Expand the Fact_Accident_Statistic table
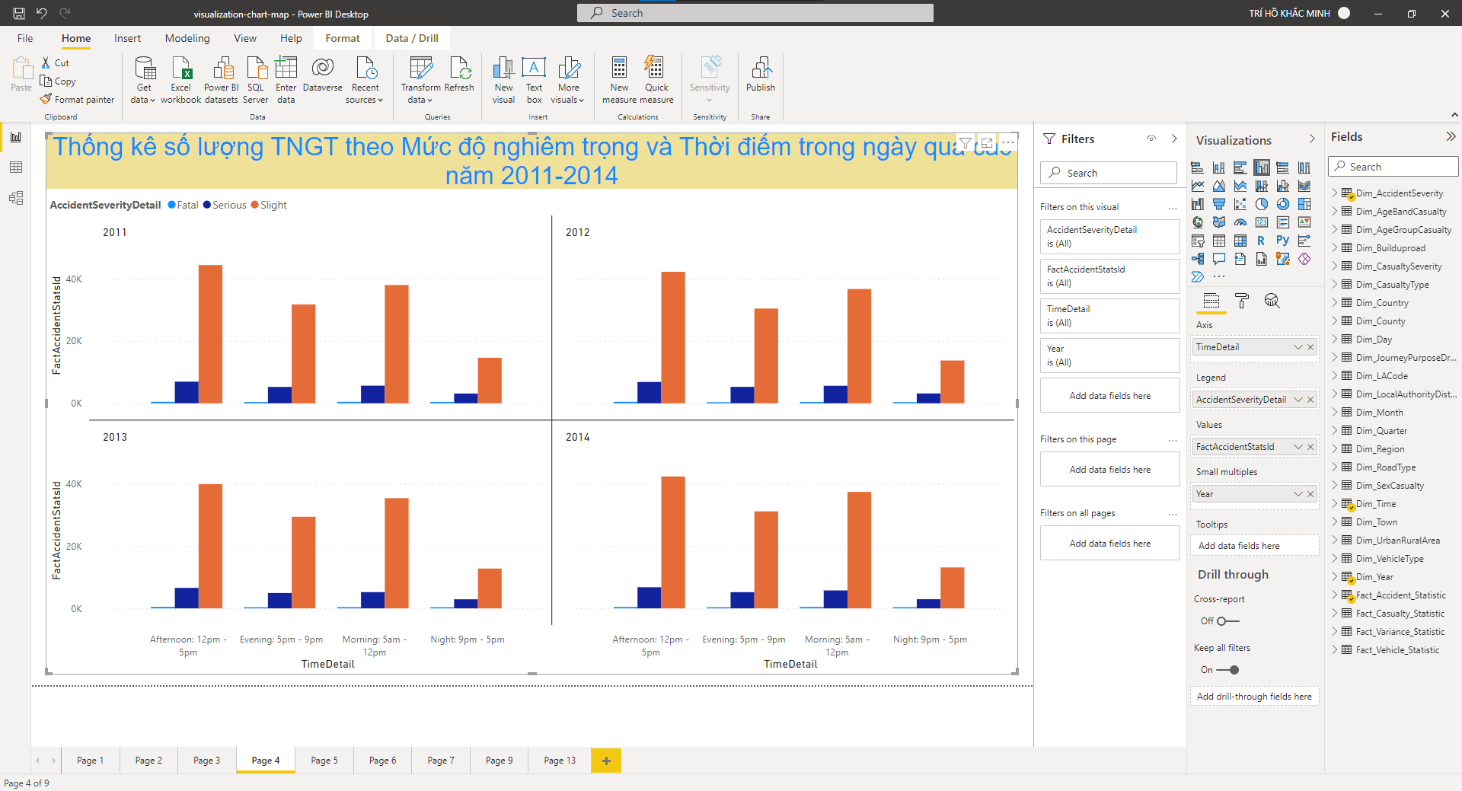This screenshot has height=791, width=1462. 1335,595
